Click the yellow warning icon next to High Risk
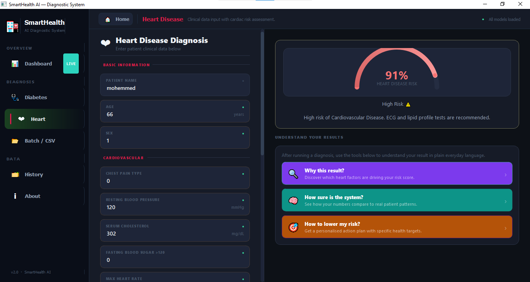Screen dimensions: 530x282 [x=408, y=104]
